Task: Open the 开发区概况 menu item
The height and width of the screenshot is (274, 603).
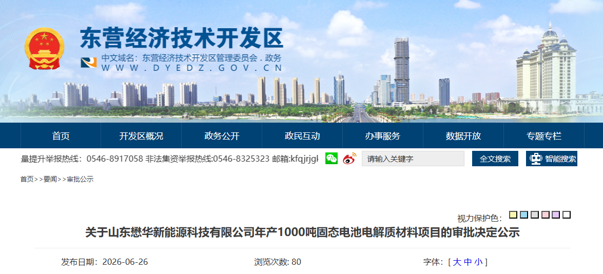Action: tap(141, 135)
